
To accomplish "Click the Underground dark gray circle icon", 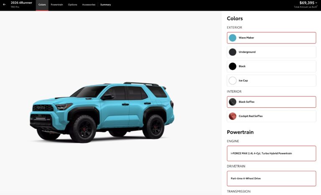I will 232,52.
